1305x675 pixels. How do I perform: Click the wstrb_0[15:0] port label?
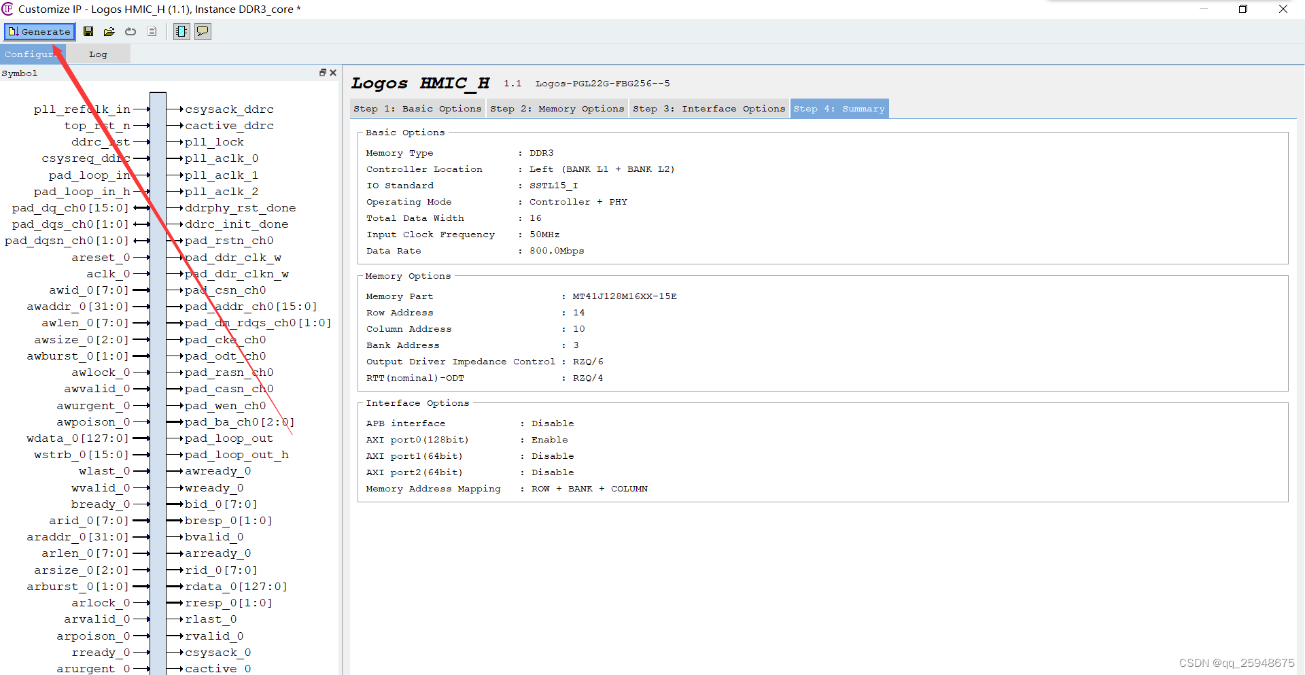click(x=82, y=455)
